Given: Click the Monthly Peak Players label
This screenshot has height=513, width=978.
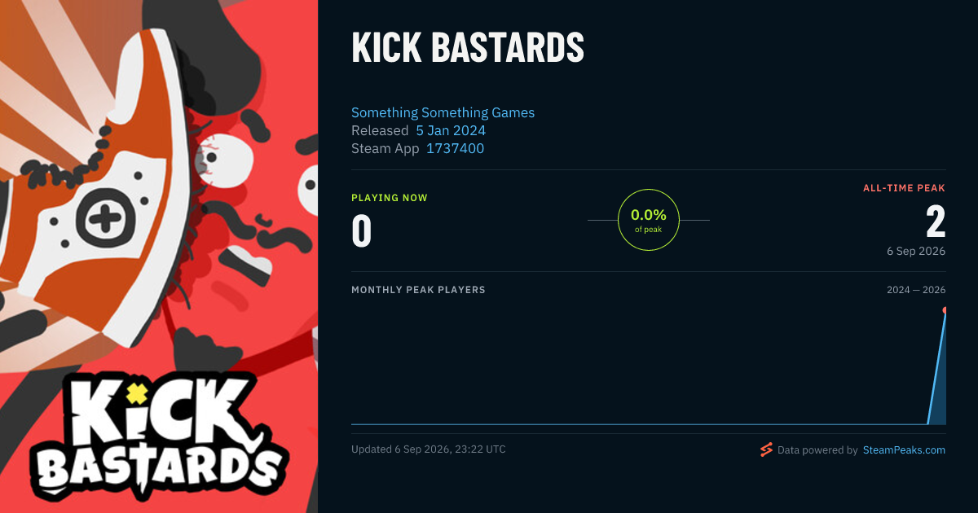Looking at the screenshot, I should pos(418,290).
